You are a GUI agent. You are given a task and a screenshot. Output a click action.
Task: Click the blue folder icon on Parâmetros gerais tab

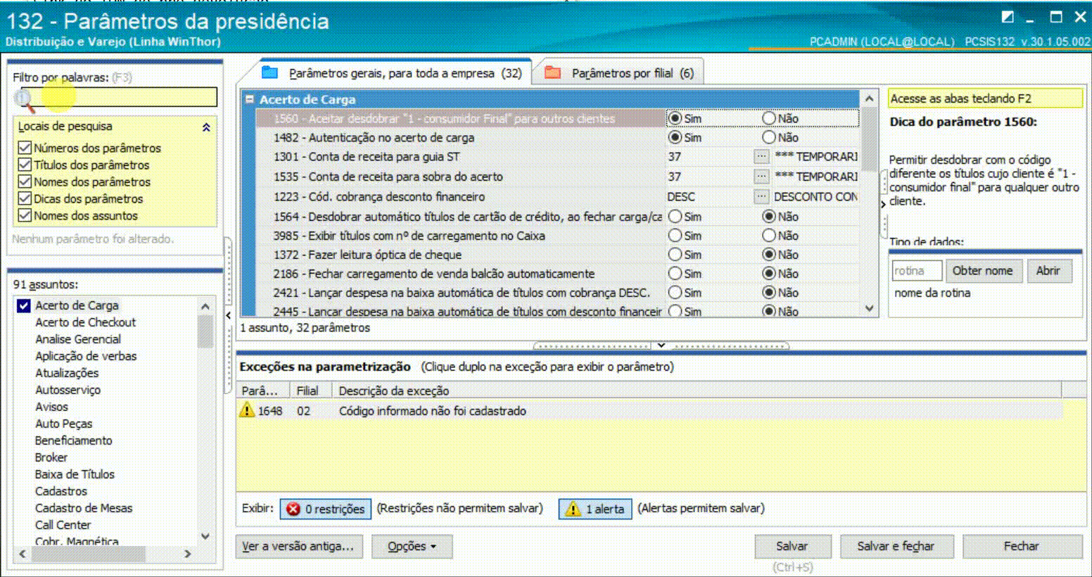269,72
